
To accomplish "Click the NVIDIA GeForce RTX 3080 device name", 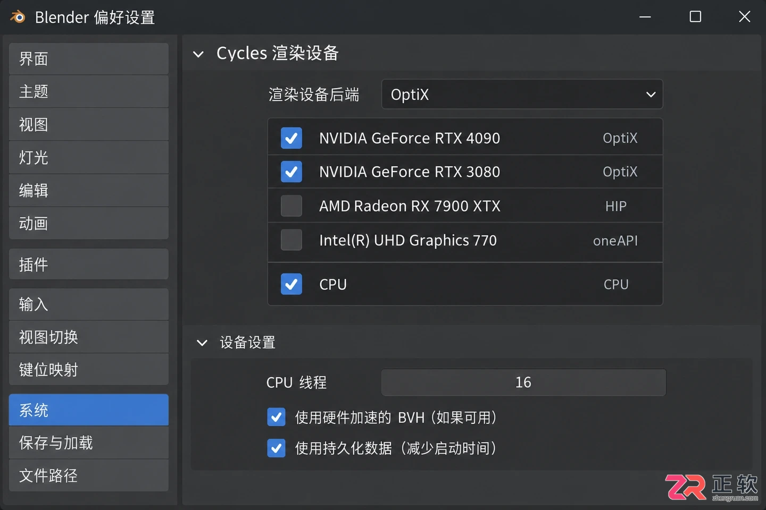I will pyautogui.click(x=410, y=172).
